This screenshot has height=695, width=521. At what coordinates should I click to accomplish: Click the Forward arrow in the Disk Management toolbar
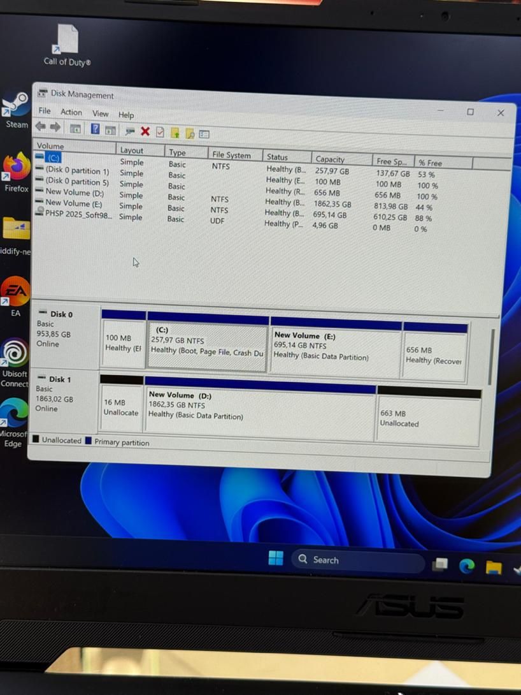coord(55,128)
